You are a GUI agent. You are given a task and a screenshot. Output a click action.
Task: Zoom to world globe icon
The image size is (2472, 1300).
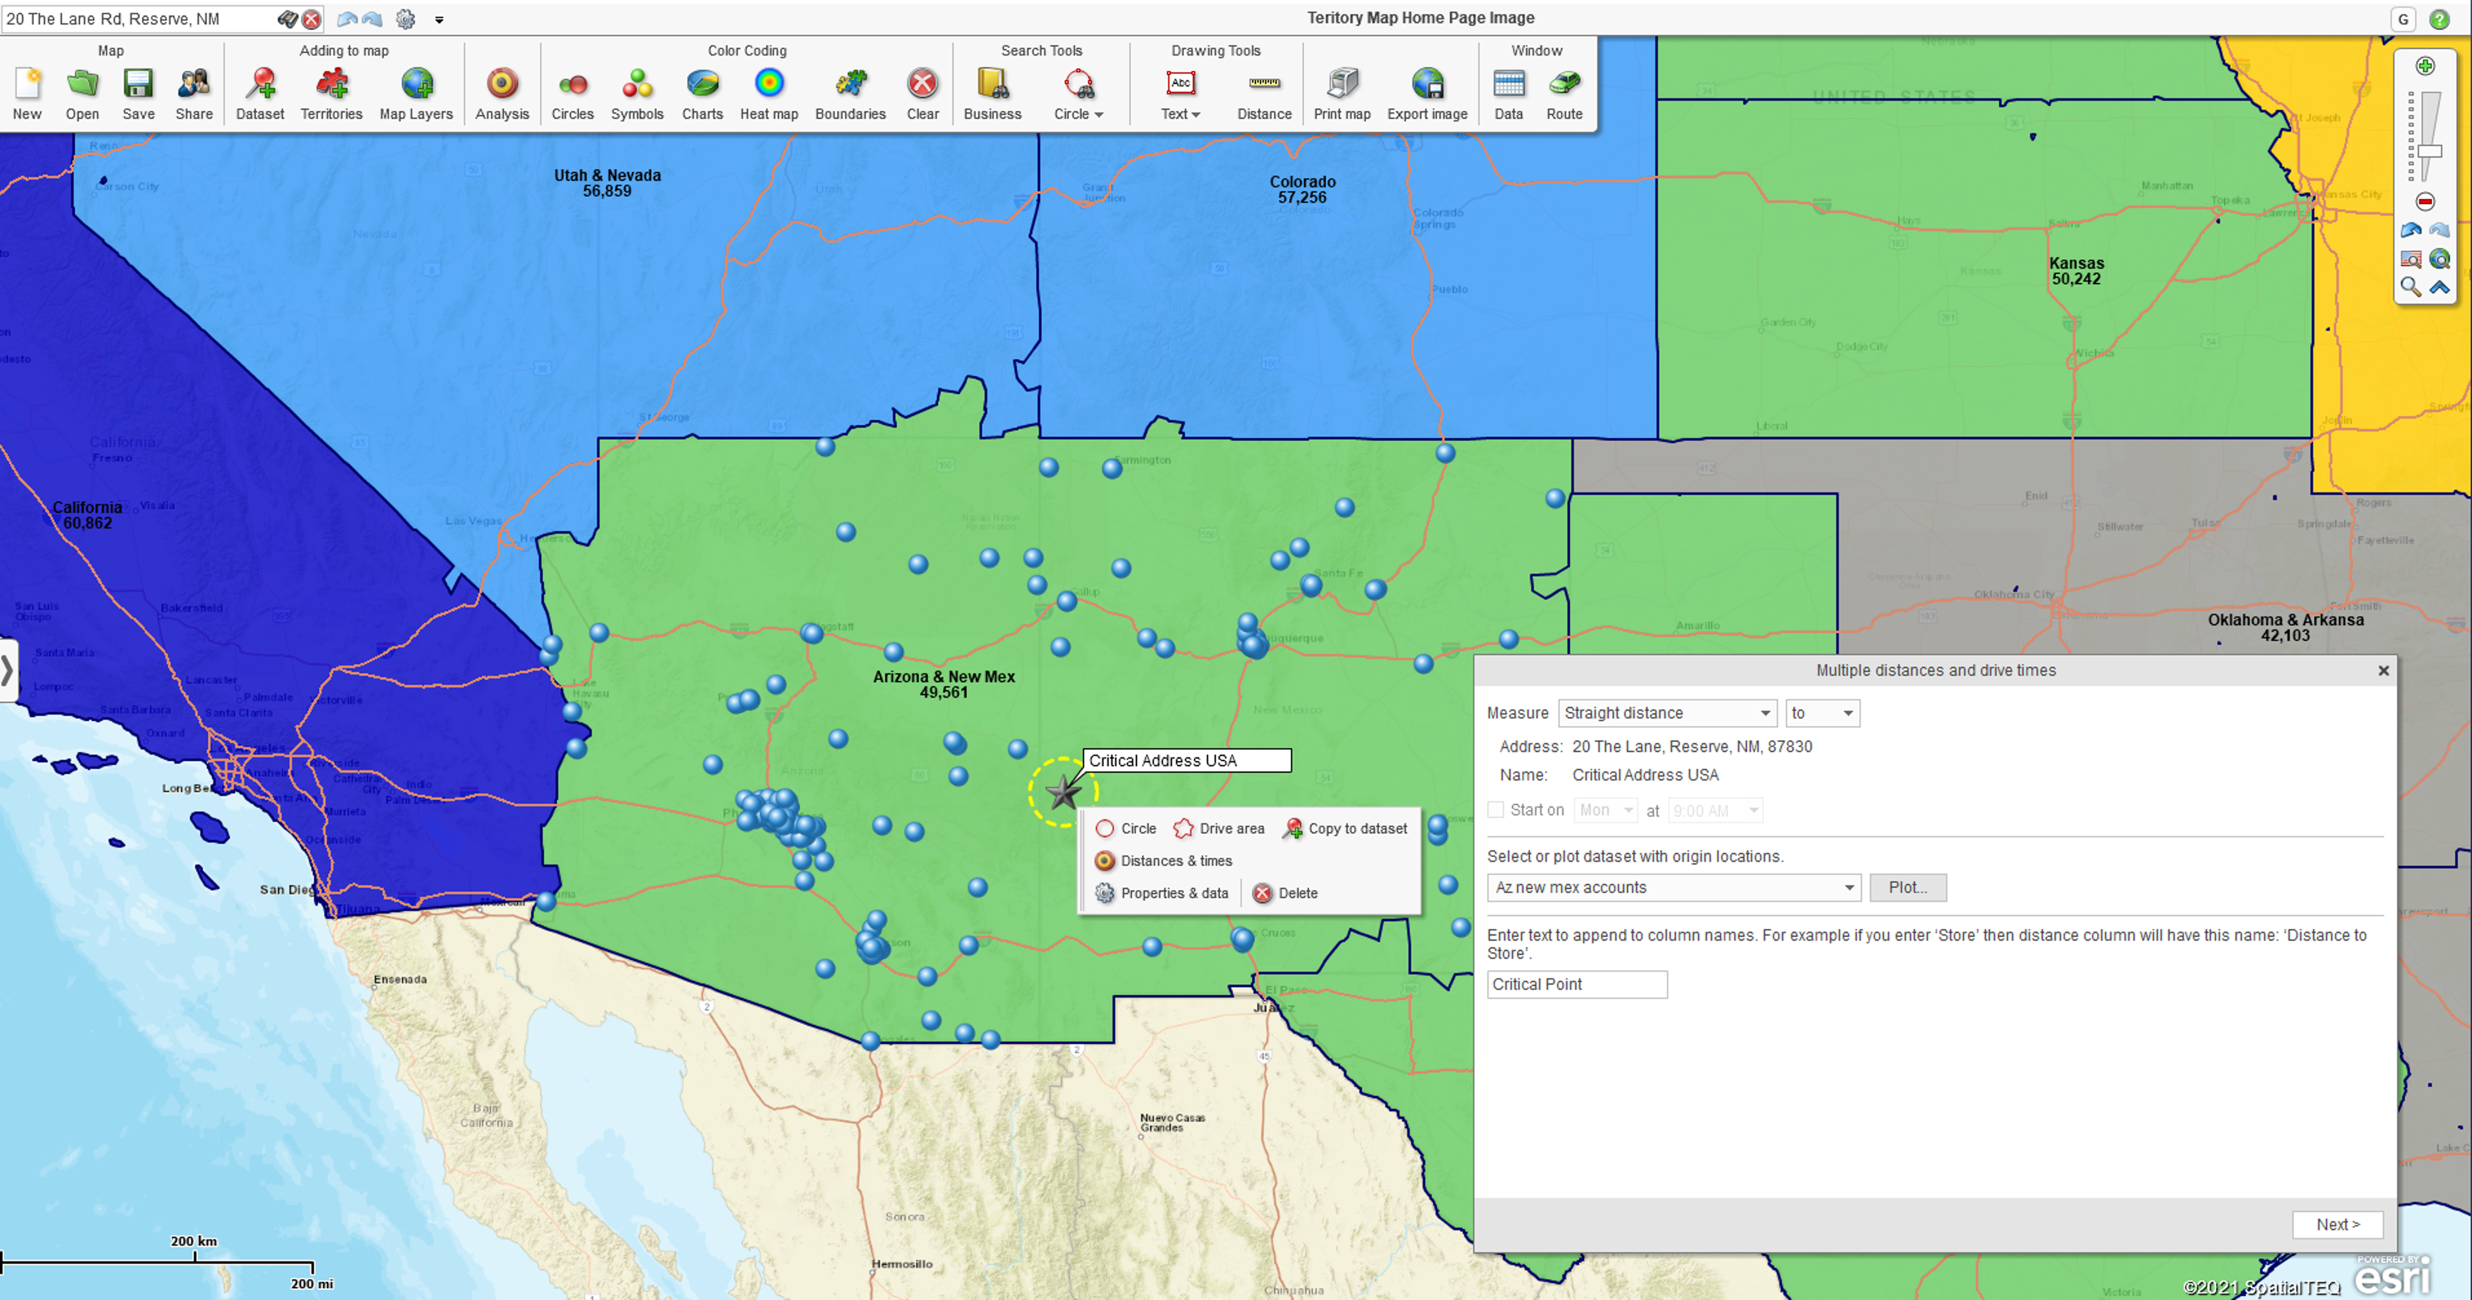2440,259
